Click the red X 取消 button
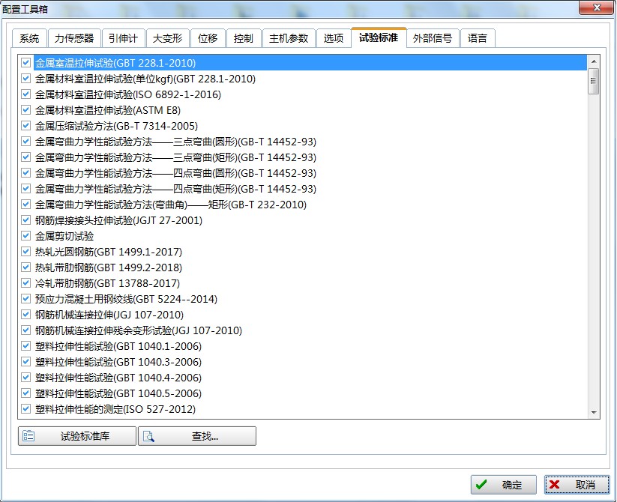The width and height of the screenshot is (617, 502). [577, 484]
